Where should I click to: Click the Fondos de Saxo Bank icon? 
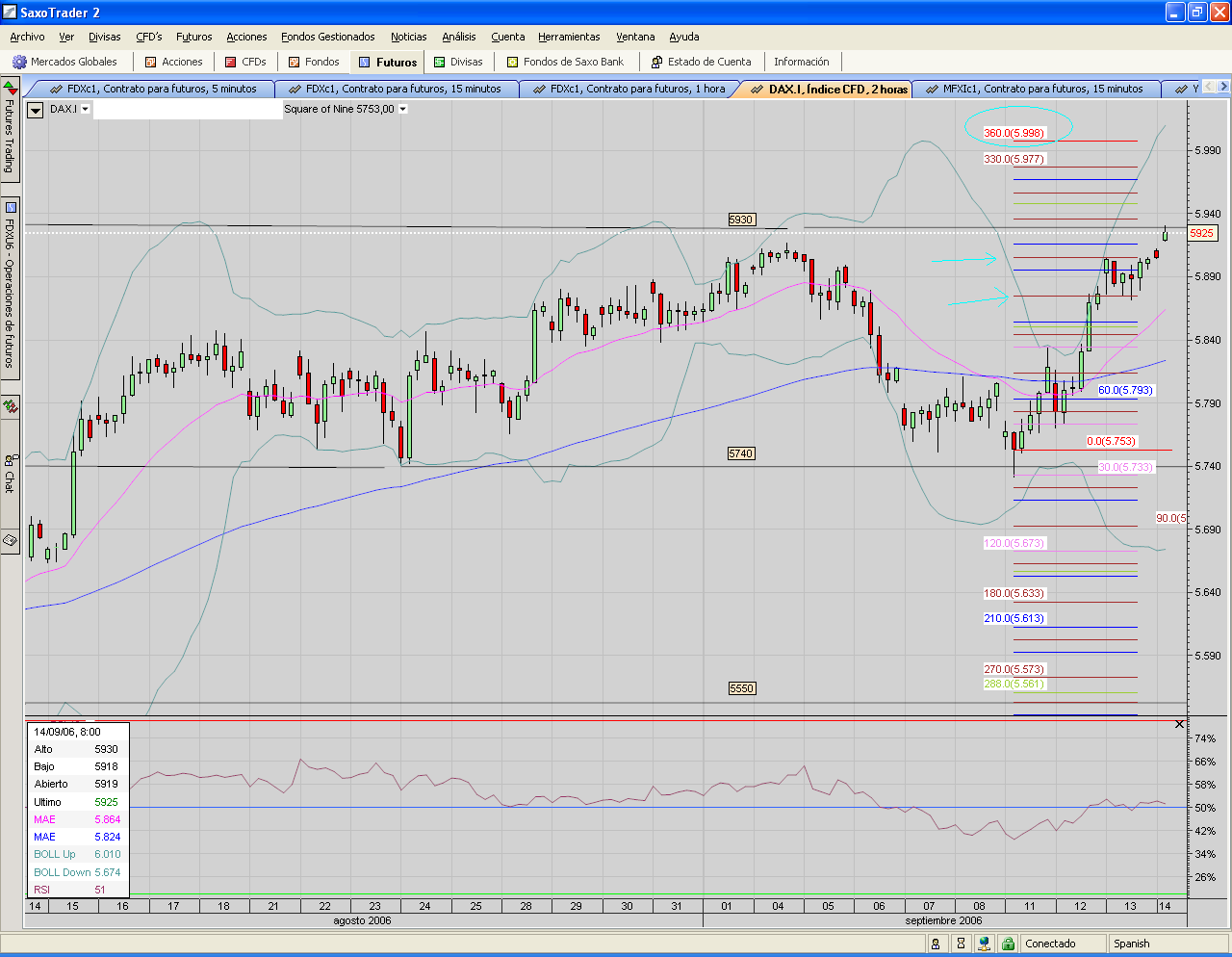(513, 62)
